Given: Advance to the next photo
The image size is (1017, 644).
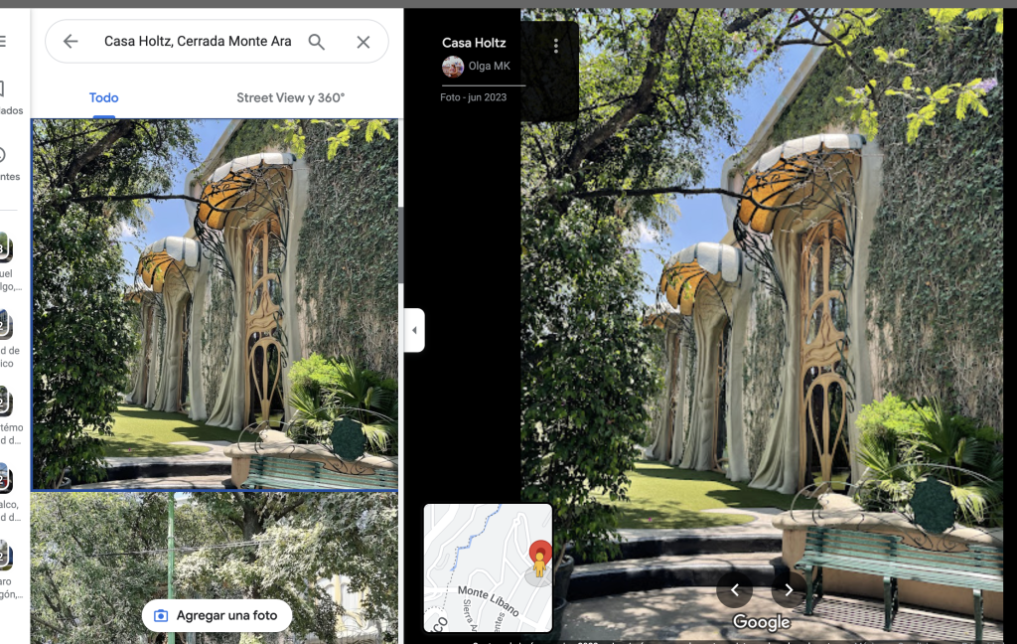Looking at the screenshot, I should [789, 589].
